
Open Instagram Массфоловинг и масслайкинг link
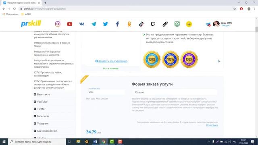point(54,64)
